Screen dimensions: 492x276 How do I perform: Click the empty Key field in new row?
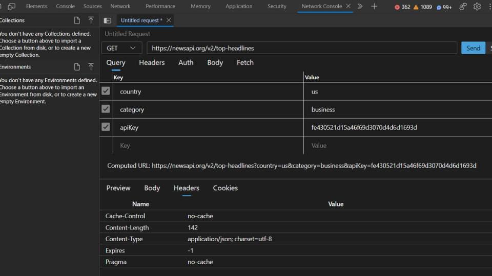pos(208,146)
